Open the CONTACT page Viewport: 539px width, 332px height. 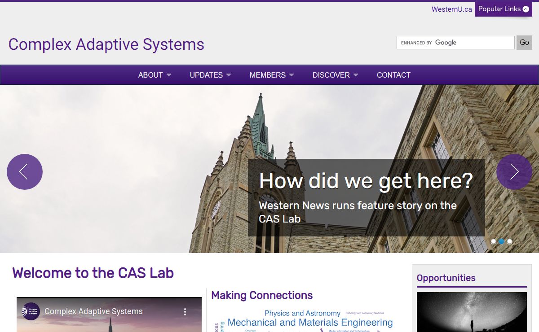click(393, 75)
